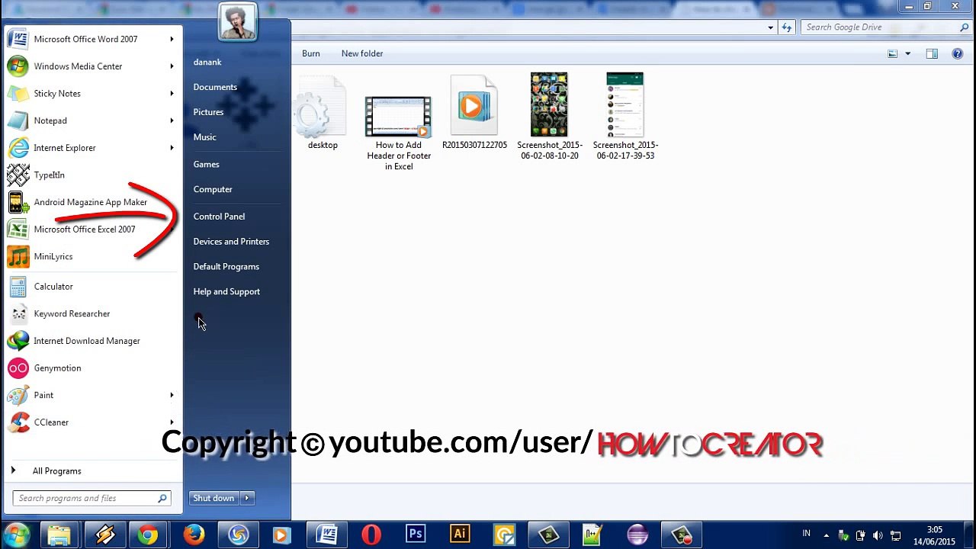This screenshot has height=549, width=976.
Task: Launch Keyword Researcher
Action: (x=72, y=314)
